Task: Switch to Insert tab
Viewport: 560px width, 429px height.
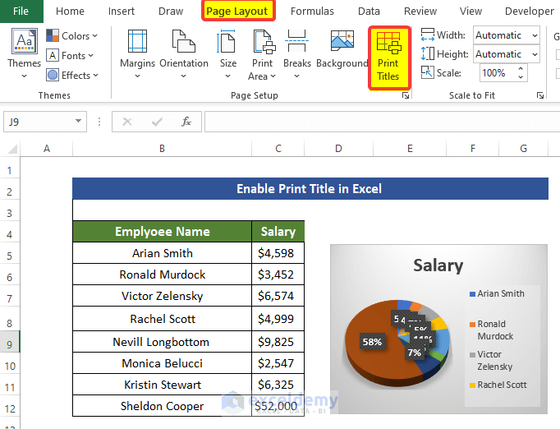Action: click(122, 11)
